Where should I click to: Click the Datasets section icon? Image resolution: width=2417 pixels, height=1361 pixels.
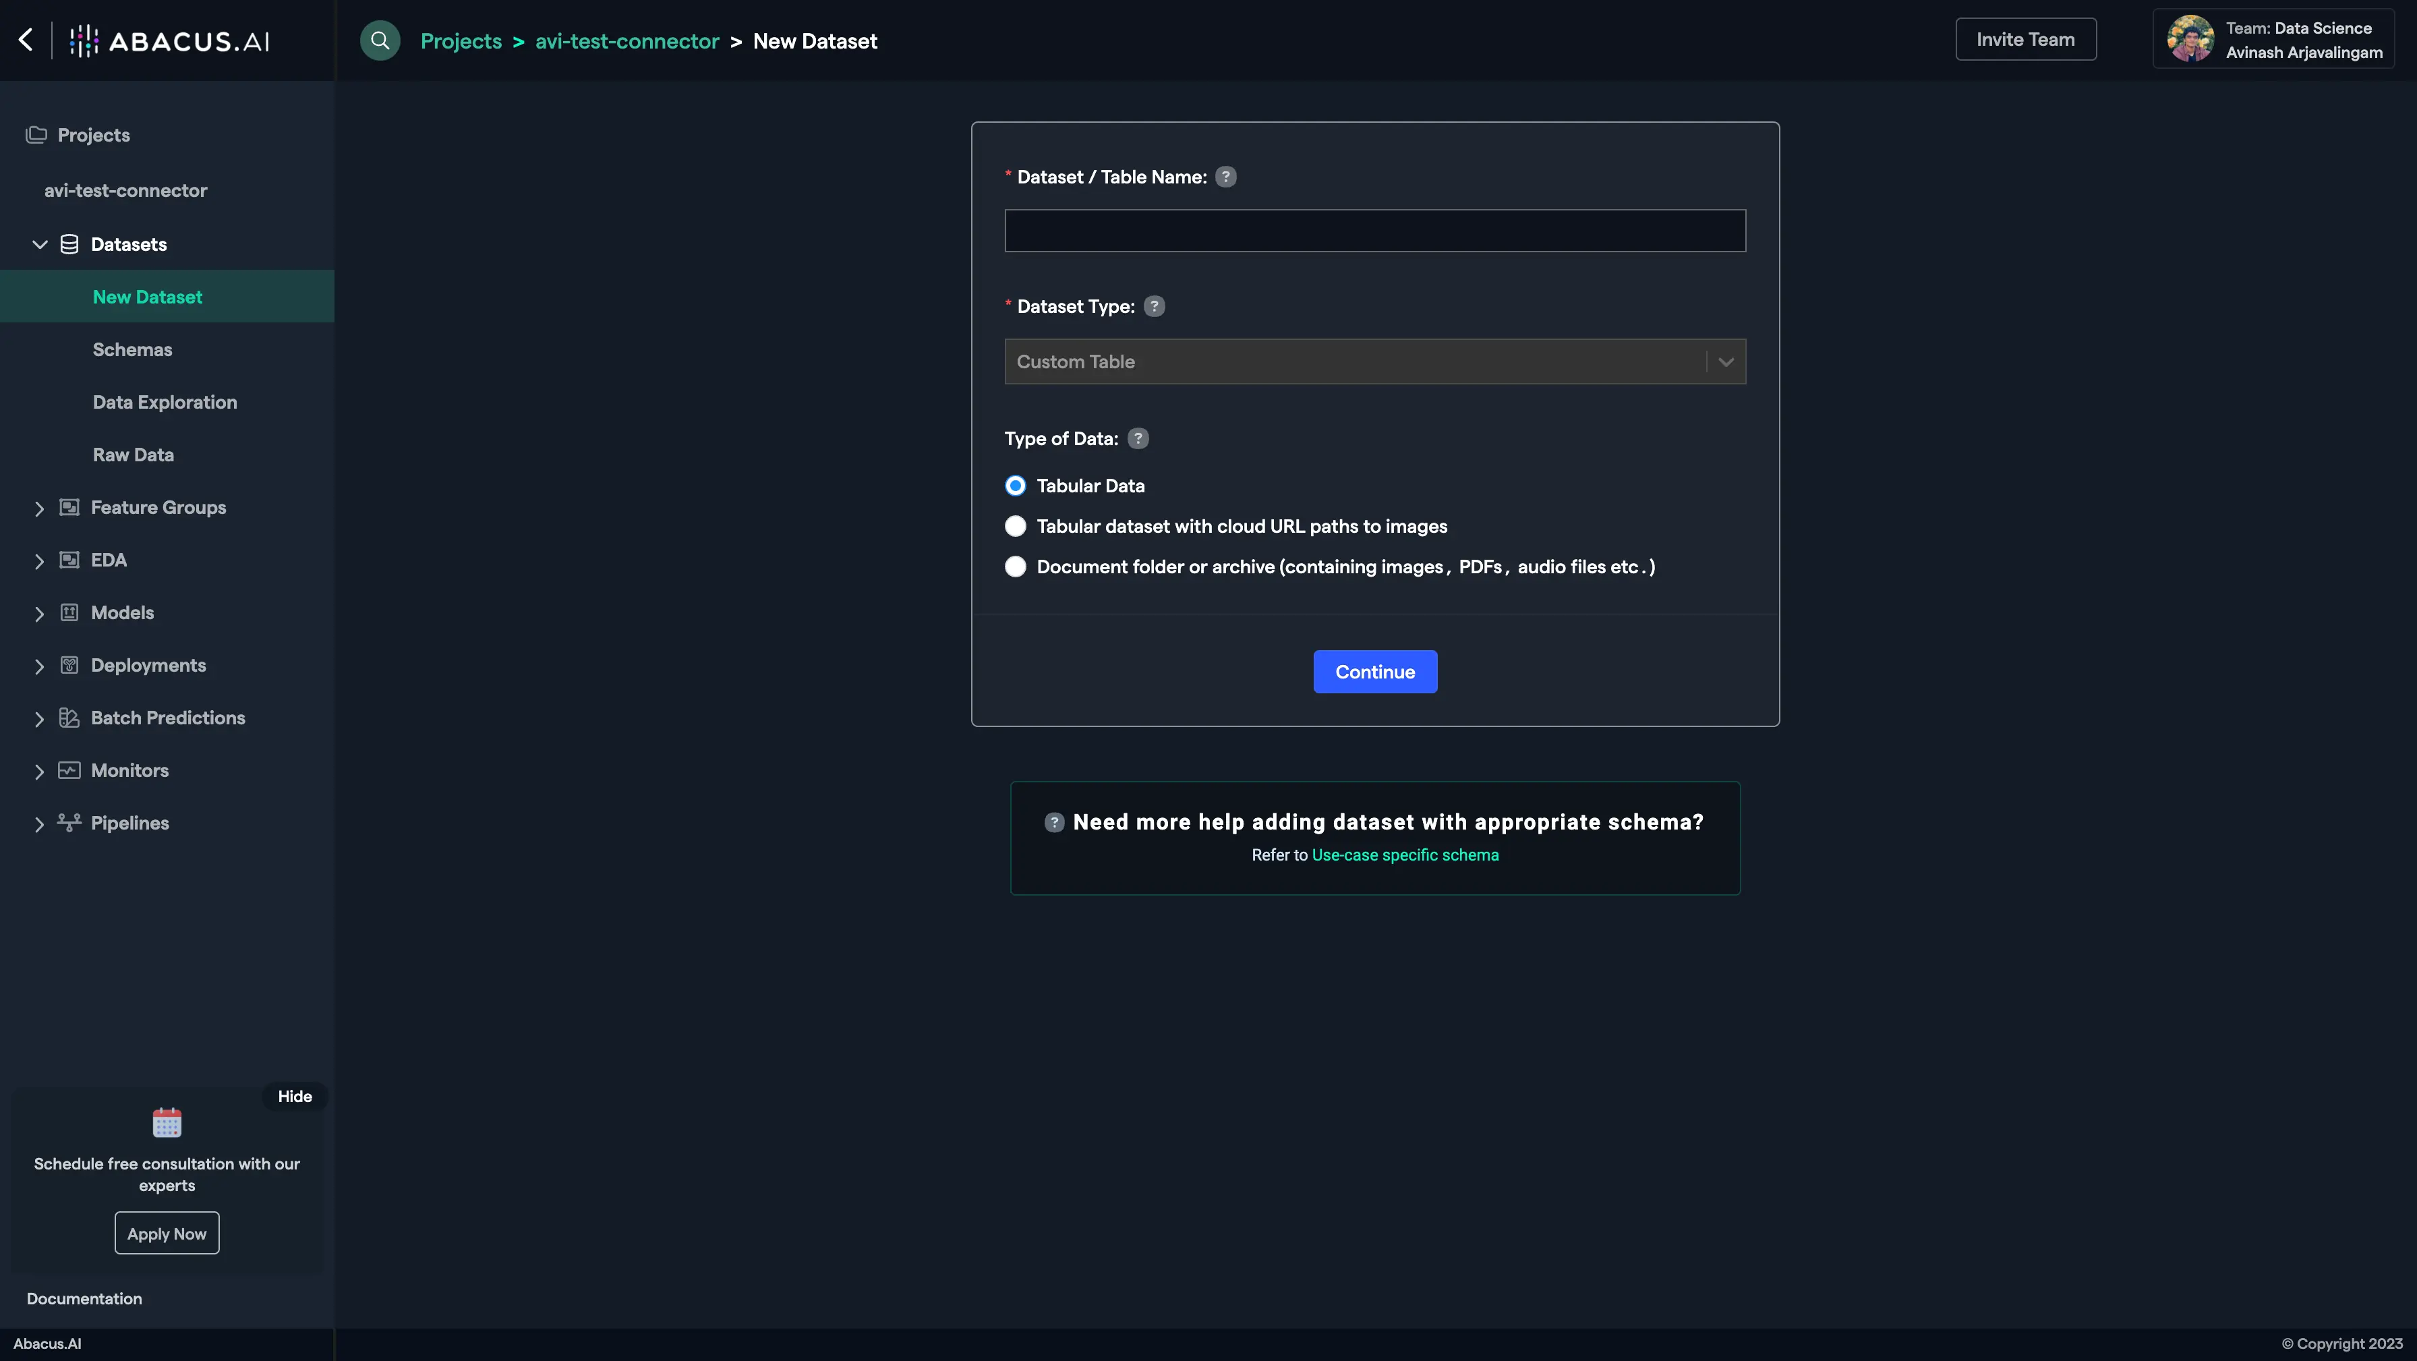(x=68, y=244)
